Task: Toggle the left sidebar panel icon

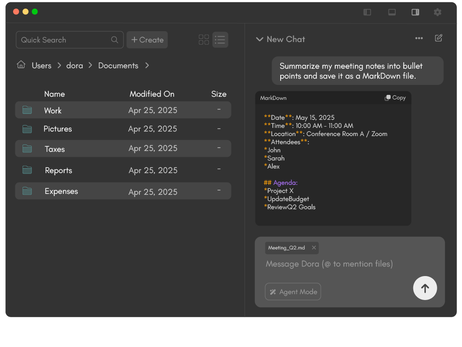Action: 367,12
